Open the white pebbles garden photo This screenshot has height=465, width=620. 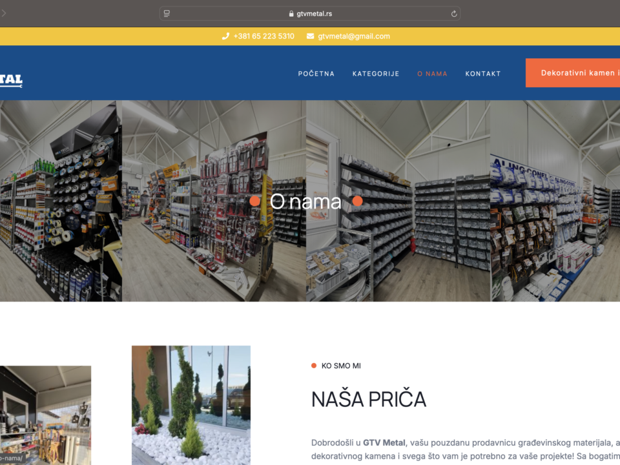(x=191, y=405)
